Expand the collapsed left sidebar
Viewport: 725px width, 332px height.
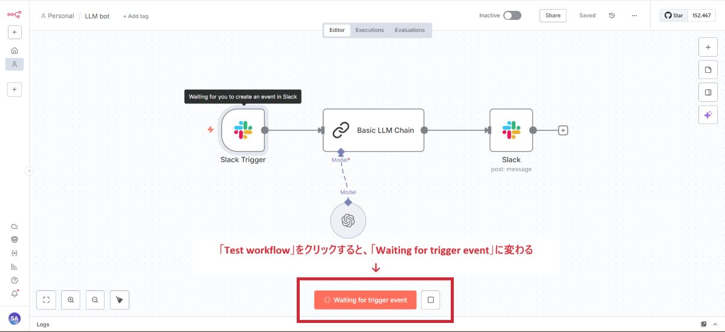click(28, 171)
